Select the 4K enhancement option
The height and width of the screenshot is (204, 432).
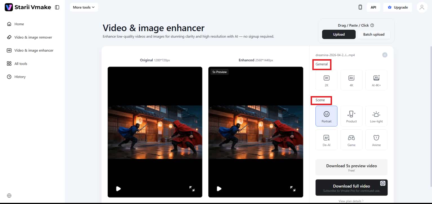(x=351, y=80)
